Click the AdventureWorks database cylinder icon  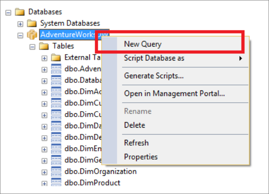(32, 35)
